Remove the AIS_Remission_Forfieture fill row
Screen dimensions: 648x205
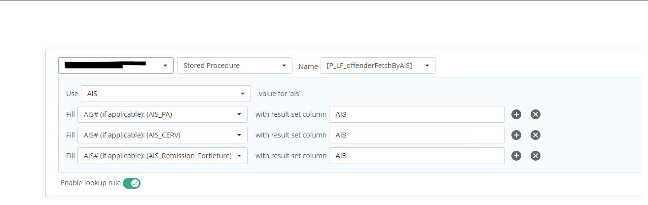(x=536, y=156)
